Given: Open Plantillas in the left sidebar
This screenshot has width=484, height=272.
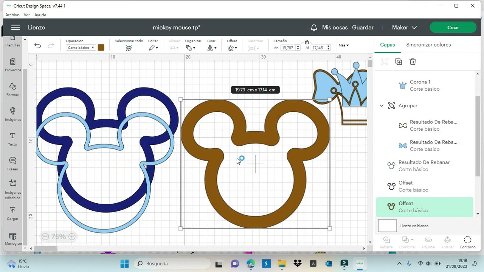Looking at the screenshot, I should click(12, 41).
